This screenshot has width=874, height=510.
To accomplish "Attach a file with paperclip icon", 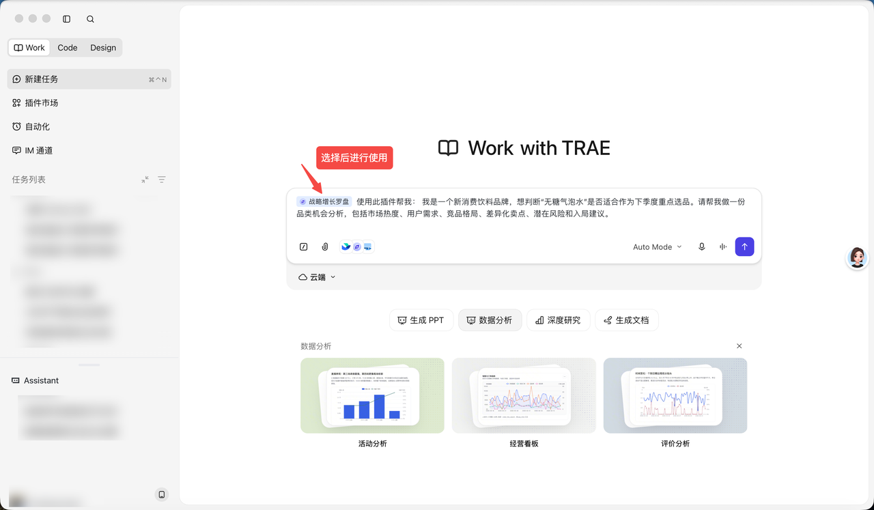I will coord(325,247).
